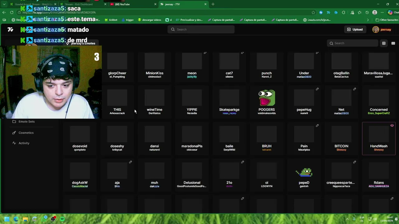Image resolution: width=399 pixels, height=224 pixels.
Task: Open Cosmetics in the sidebar
Action: 23,133
